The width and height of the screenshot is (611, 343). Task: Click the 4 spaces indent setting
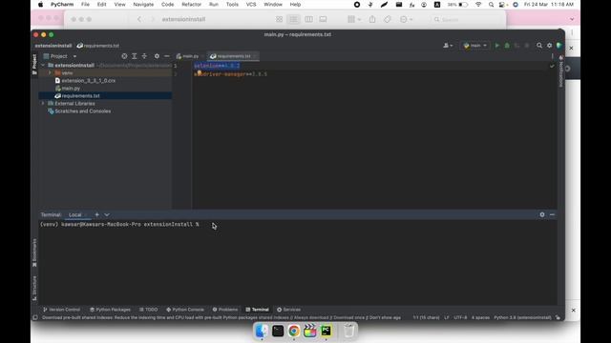[480, 317]
